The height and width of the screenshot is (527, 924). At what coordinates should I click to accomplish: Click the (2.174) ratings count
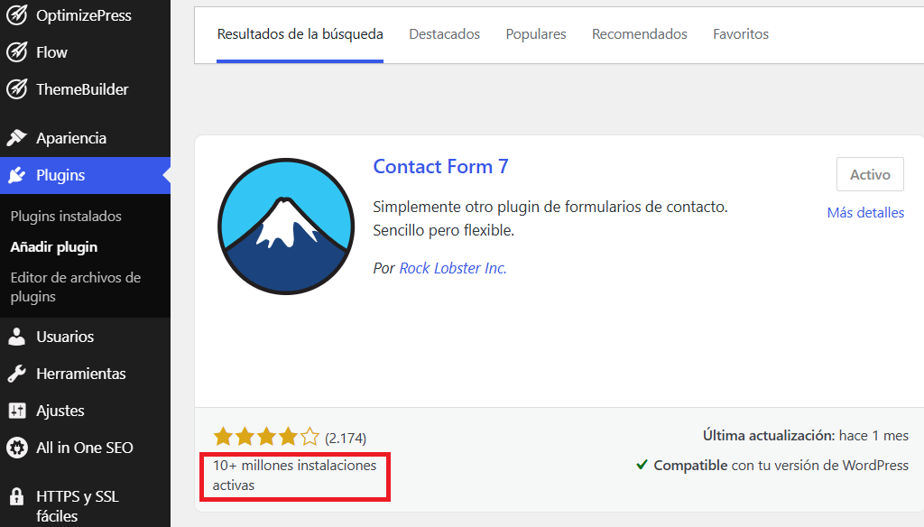[346, 439]
